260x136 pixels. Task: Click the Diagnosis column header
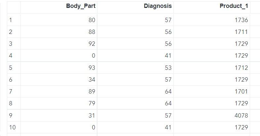(158, 6)
